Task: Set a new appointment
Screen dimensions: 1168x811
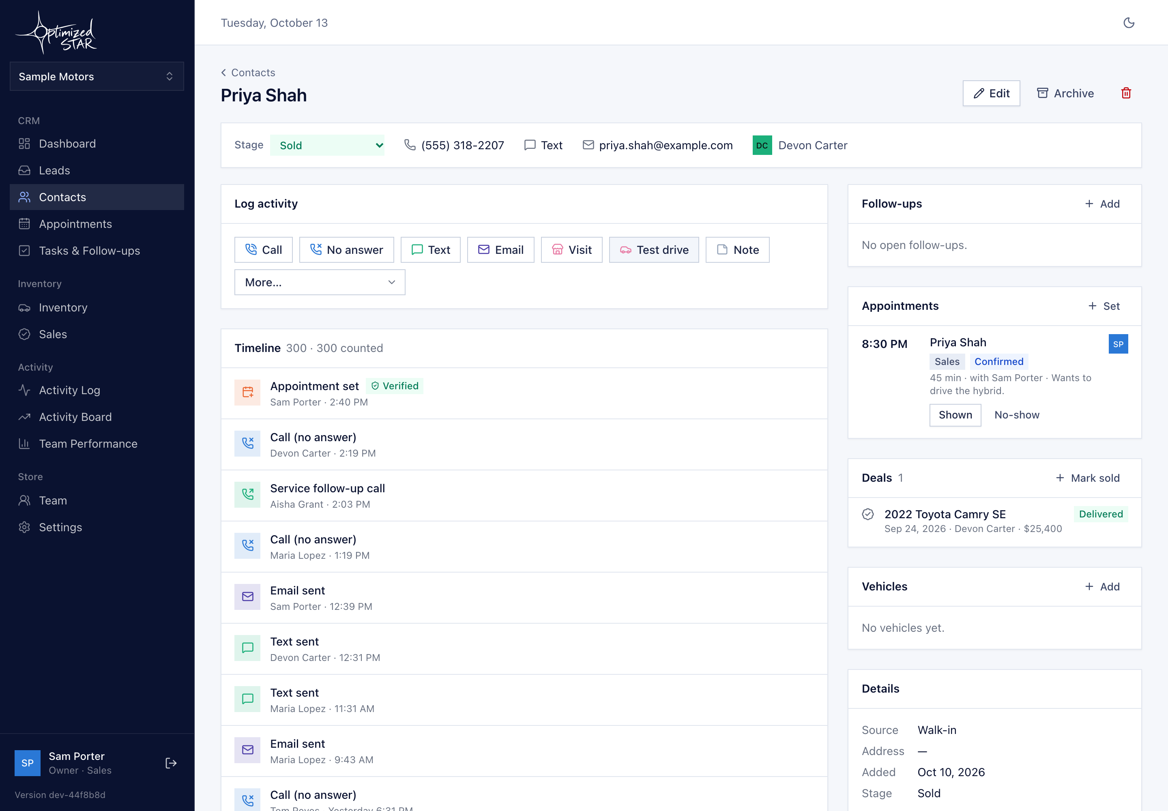Action: point(1104,306)
